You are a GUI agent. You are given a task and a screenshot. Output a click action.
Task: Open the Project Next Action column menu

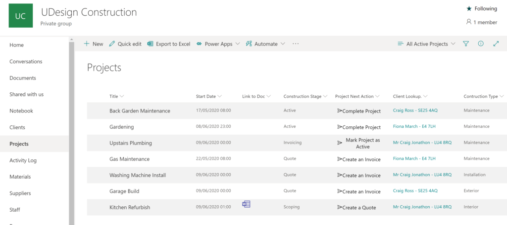[x=357, y=96]
